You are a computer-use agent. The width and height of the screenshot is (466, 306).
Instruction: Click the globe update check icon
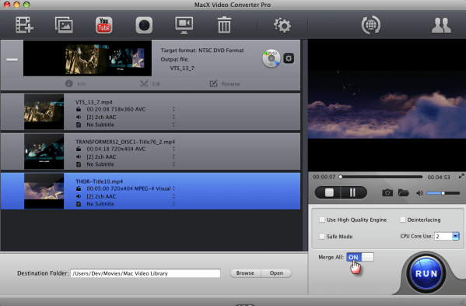[370, 25]
